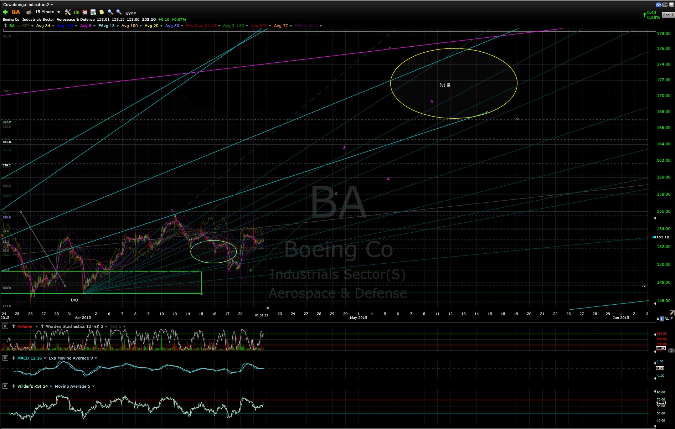
Task: Click the 61.13 RSI value marker
Action: coord(661,403)
